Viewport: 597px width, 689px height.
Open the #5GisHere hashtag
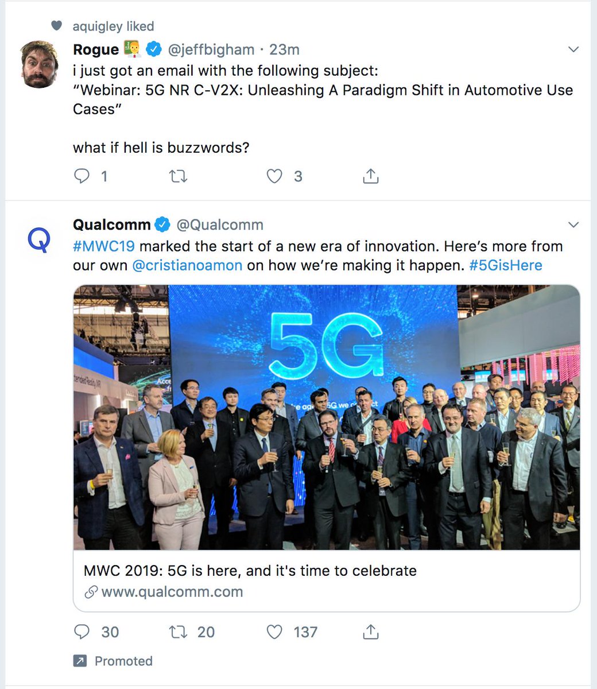click(x=505, y=265)
